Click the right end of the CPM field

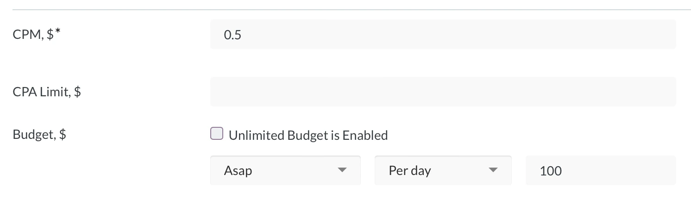[667, 34]
